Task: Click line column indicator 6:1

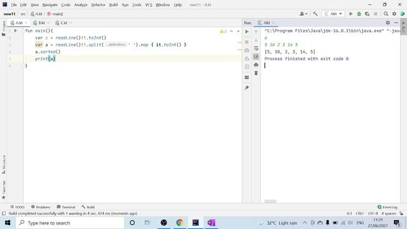Action: click(349, 214)
